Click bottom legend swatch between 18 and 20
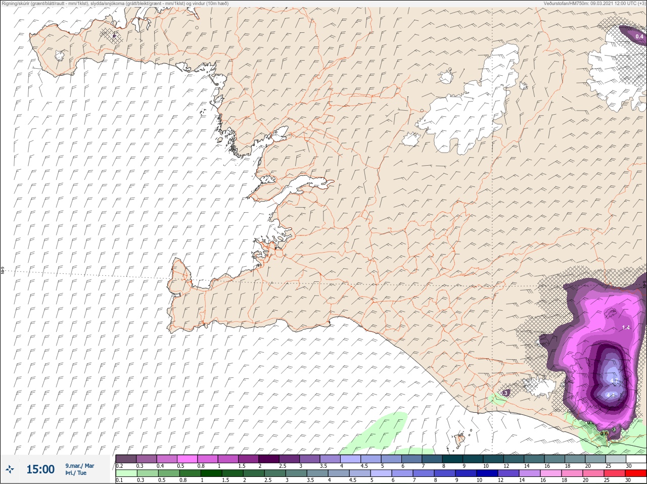 tap(572, 473)
